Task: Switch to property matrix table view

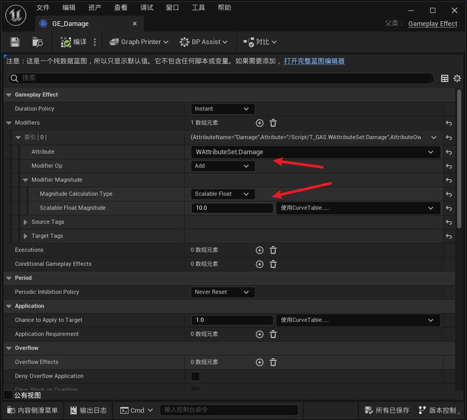Action: point(444,78)
